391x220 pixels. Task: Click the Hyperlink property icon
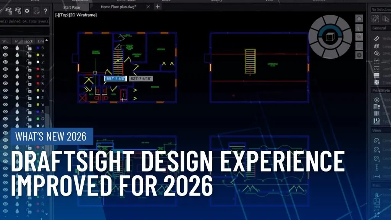click(376, 39)
